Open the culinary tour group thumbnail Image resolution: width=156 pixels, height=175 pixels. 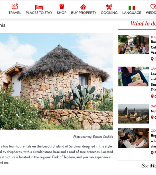[x=134, y=45]
